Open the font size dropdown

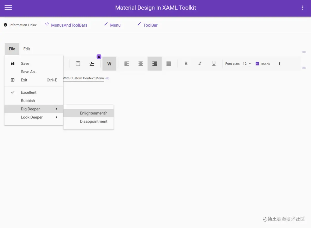tap(247, 64)
